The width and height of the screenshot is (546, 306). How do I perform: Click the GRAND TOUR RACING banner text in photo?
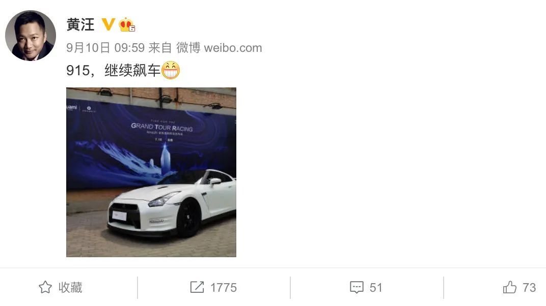tap(162, 128)
